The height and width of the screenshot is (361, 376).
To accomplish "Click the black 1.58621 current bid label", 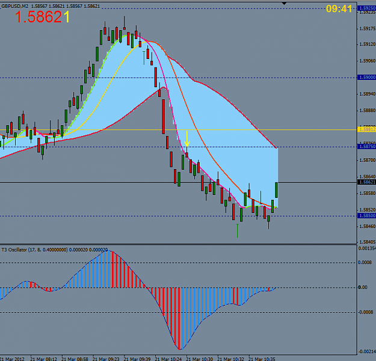I will pos(366,182).
